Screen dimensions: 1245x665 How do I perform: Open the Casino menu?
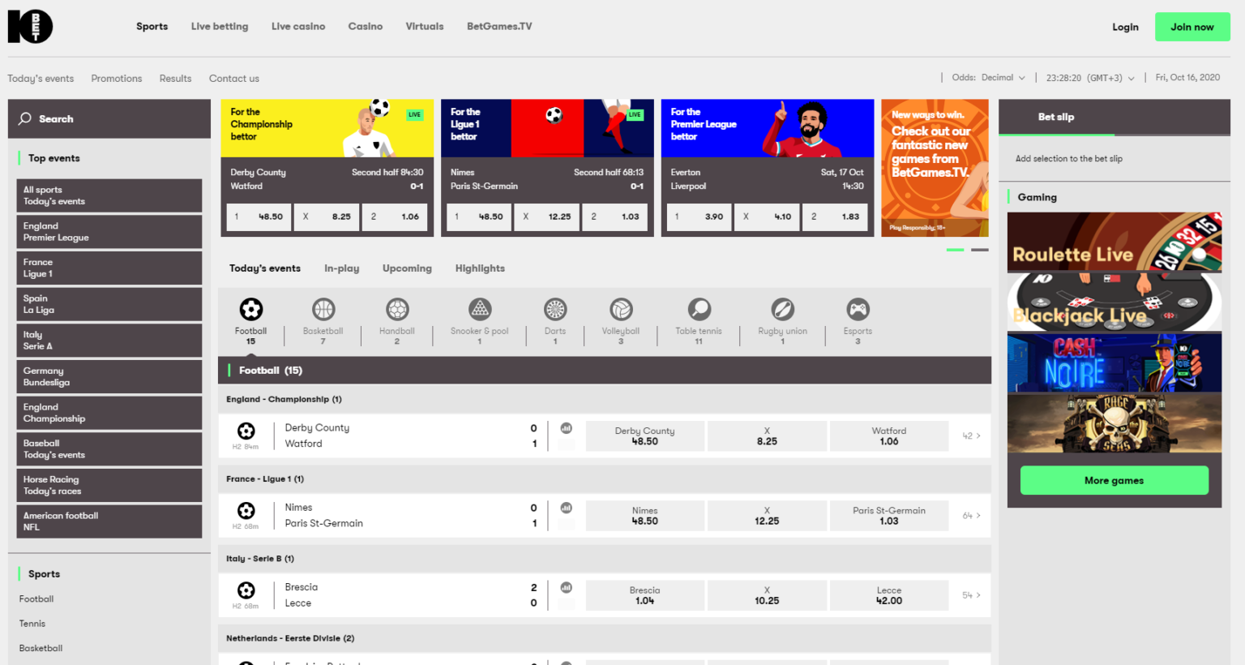pyautogui.click(x=366, y=27)
